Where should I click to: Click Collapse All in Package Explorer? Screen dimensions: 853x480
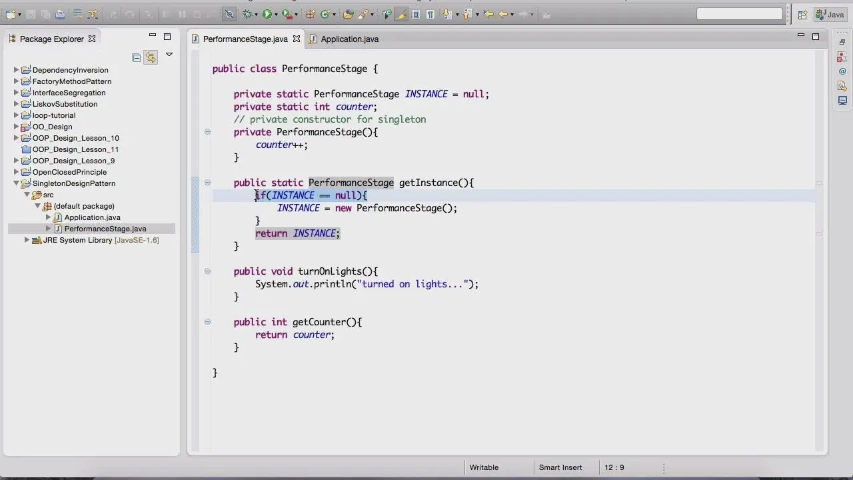coord(137,57)
